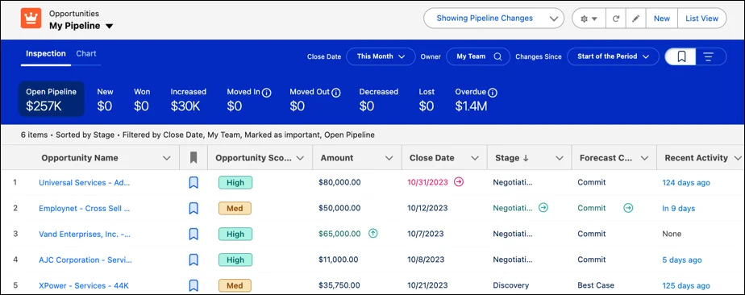The width and height of the screenshot is (745, 295).
Task: Click the 10/31/2023 close date cell
Action: coord(427,182)
